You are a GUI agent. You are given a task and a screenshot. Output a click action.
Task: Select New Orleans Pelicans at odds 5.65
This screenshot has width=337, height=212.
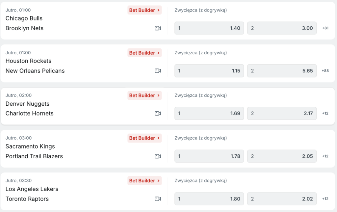[x=282, y=71]
